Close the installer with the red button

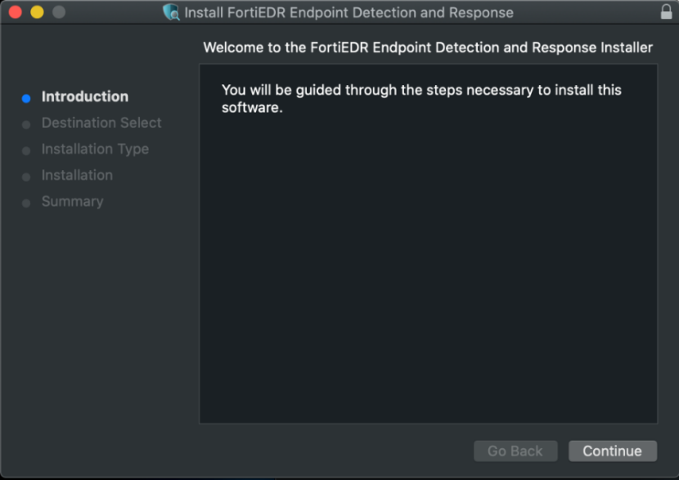pyautogui.click(x=16, y=12)
